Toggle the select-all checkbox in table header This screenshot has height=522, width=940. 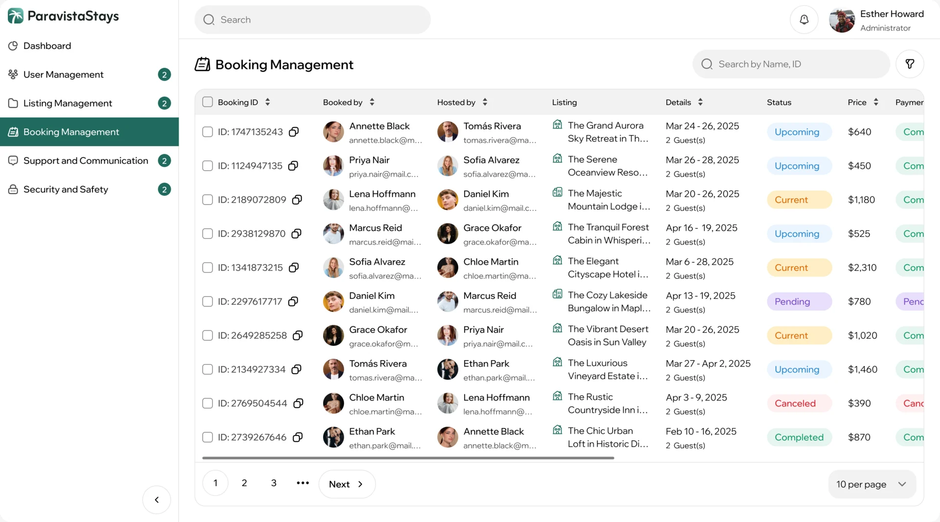(x=208, y=102)
